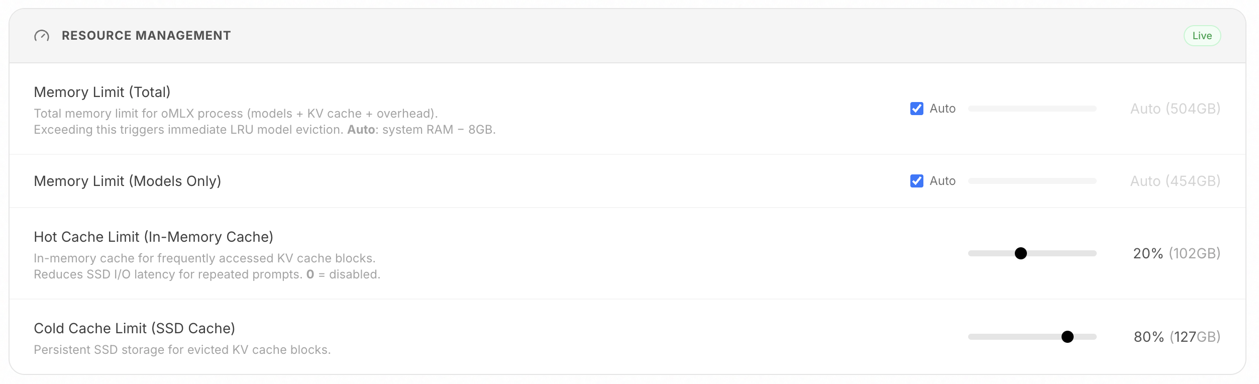Image resolution: width=1259 pixels, height=384 pixels.
Task: Grab the Hot Cache Limit slider handle
Action: [x=1020, y=253]
